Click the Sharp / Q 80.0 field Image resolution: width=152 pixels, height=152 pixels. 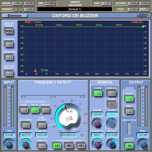97,135
